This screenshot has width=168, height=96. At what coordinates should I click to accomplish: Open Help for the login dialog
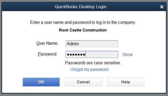pos(126,82)
